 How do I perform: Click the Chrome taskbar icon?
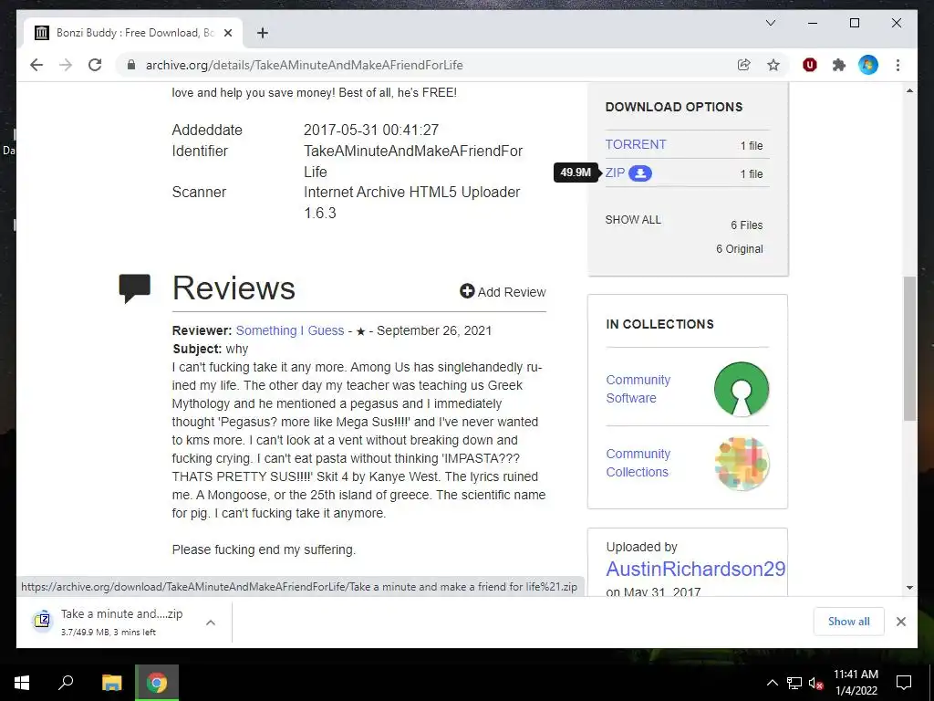[x=157, y=683]
